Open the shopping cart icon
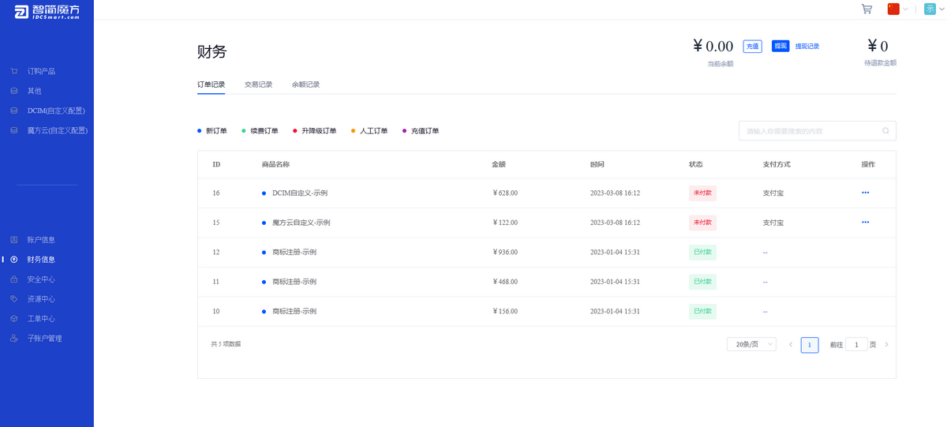 coord(867,9)
